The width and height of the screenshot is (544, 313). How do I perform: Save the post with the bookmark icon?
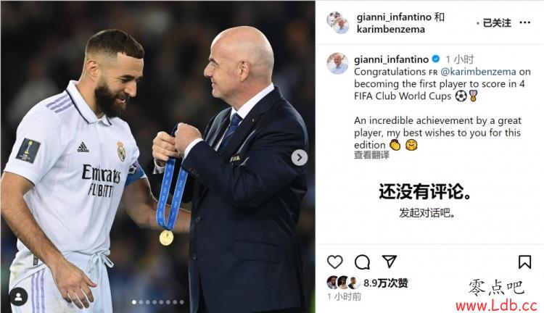pyautogui.click(x=524, y=262)
